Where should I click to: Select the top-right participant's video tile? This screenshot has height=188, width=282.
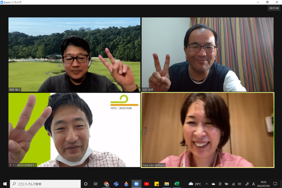[207, 55]
